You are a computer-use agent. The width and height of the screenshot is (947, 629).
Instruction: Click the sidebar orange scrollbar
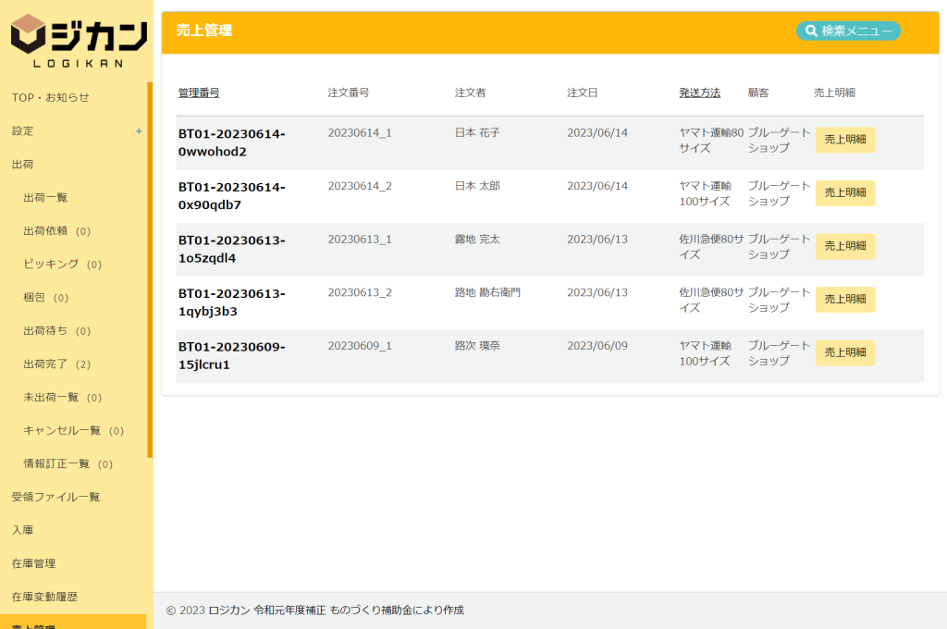pos(150,268)
